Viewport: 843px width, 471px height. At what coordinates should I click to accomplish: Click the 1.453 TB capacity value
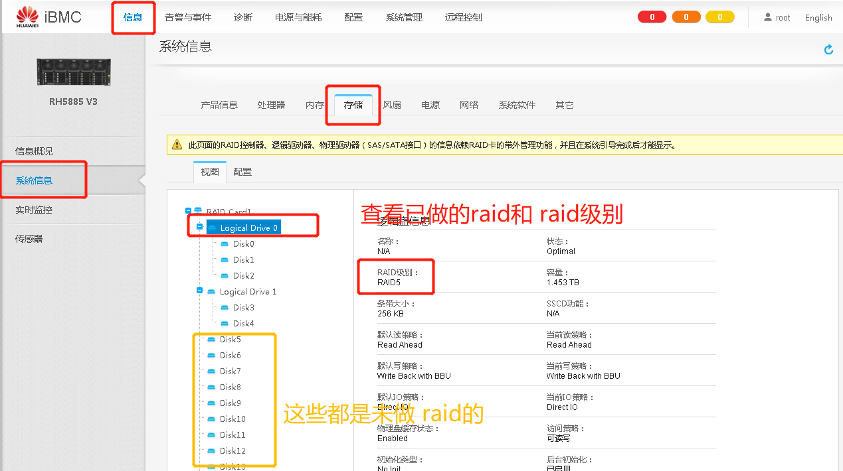[563, 283]
